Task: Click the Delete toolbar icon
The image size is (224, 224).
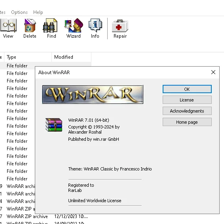Action: tap(30, 28)
